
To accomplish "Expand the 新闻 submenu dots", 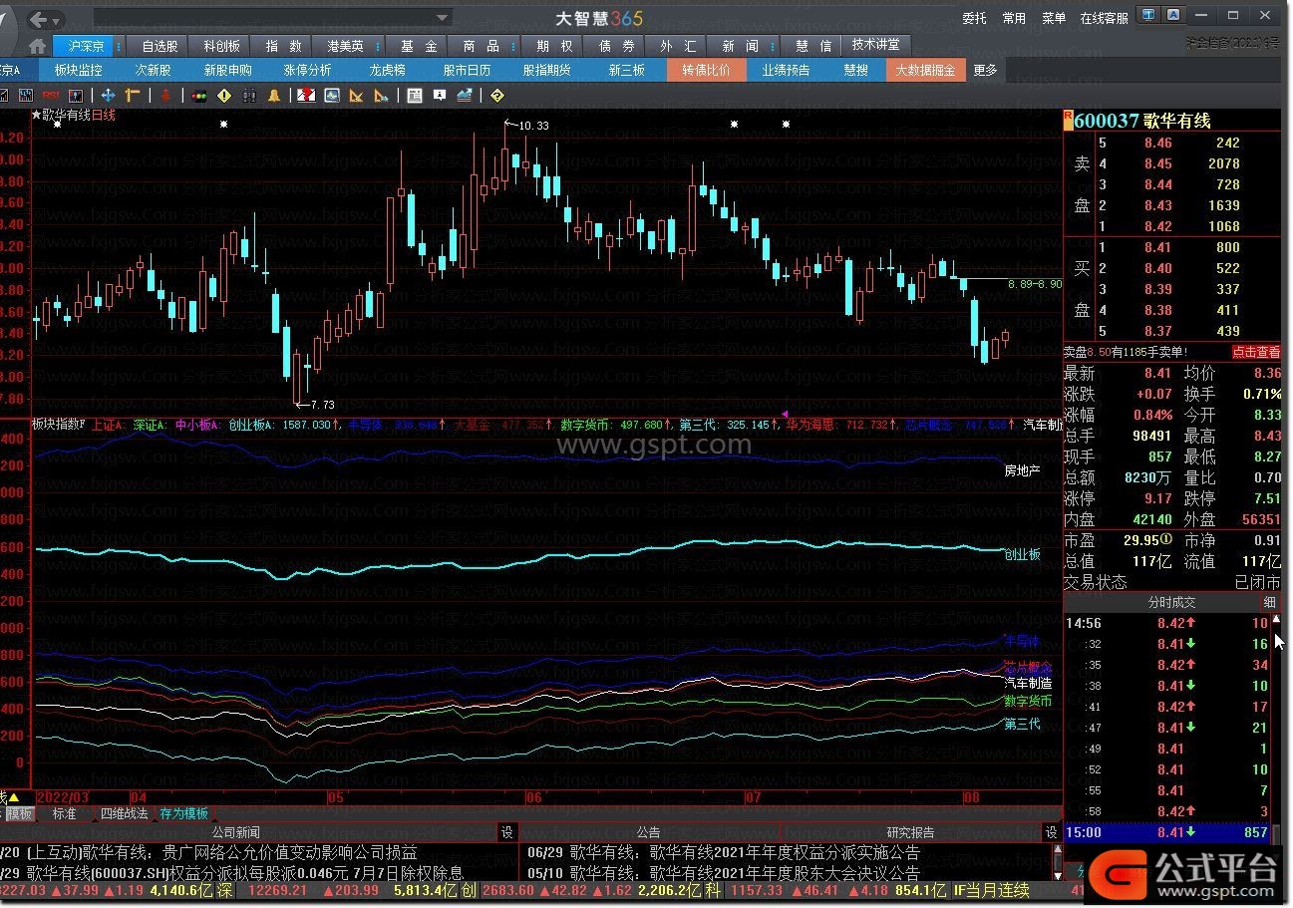I will pos(771,46).
